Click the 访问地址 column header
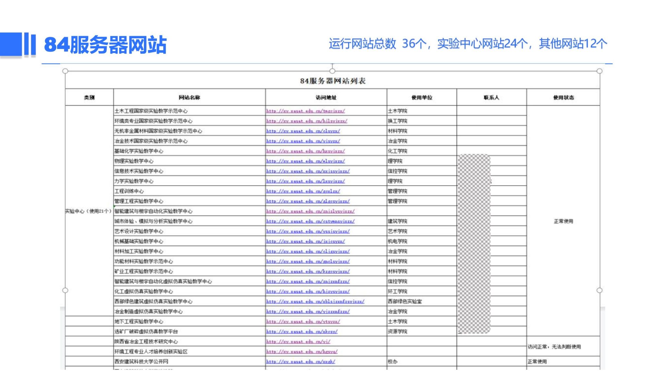The width and height of the screenshot is (665, 373). click(326, 97)
